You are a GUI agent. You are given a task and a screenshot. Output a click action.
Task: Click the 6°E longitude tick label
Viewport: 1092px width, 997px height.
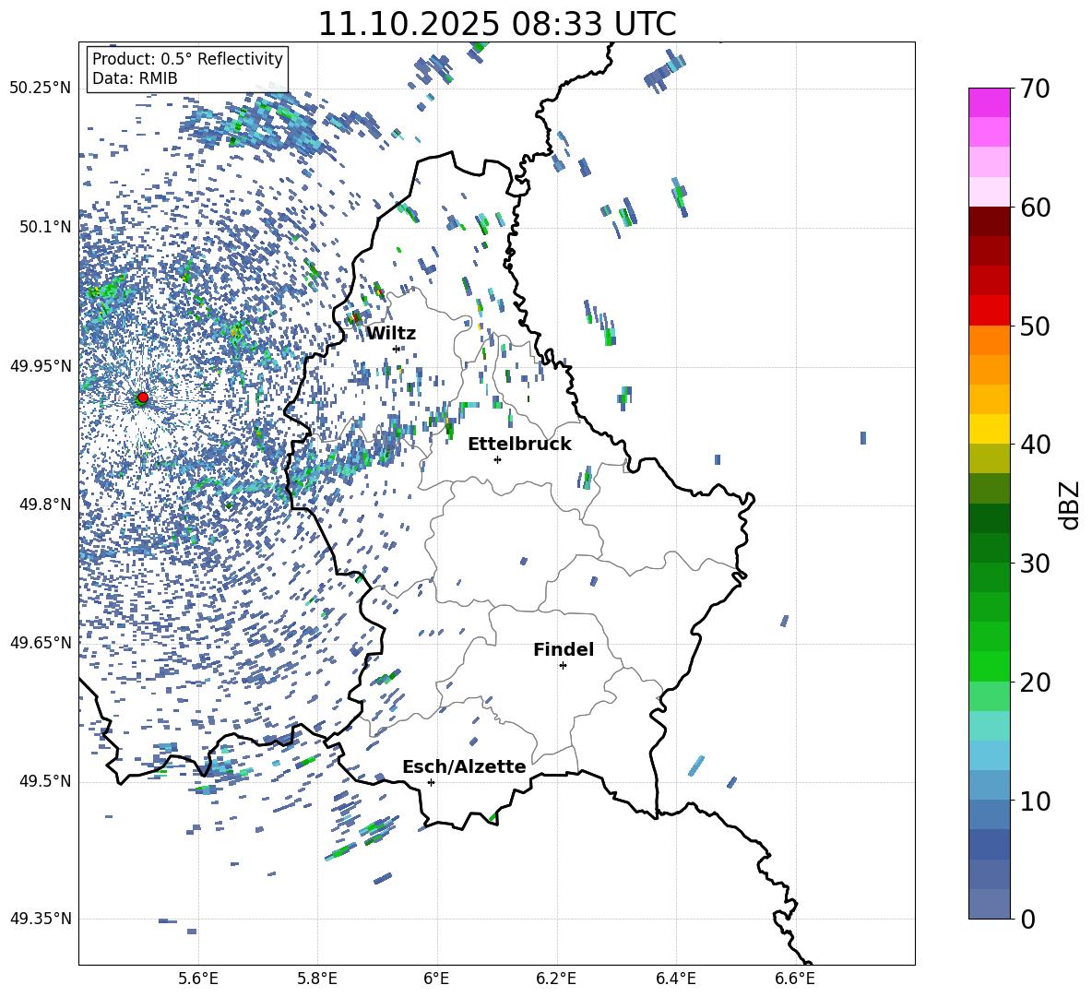pos(436,978)
